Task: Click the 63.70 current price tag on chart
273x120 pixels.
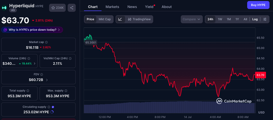Action: pyautogui.click(x=260, y=75)
